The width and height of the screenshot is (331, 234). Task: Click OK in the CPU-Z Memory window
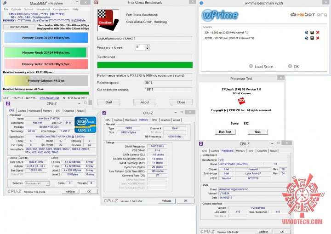tap(185, 201)
